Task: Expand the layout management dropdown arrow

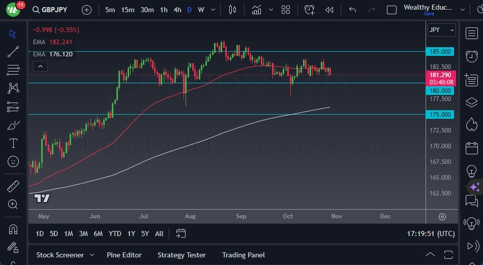Action: [462, 10]
